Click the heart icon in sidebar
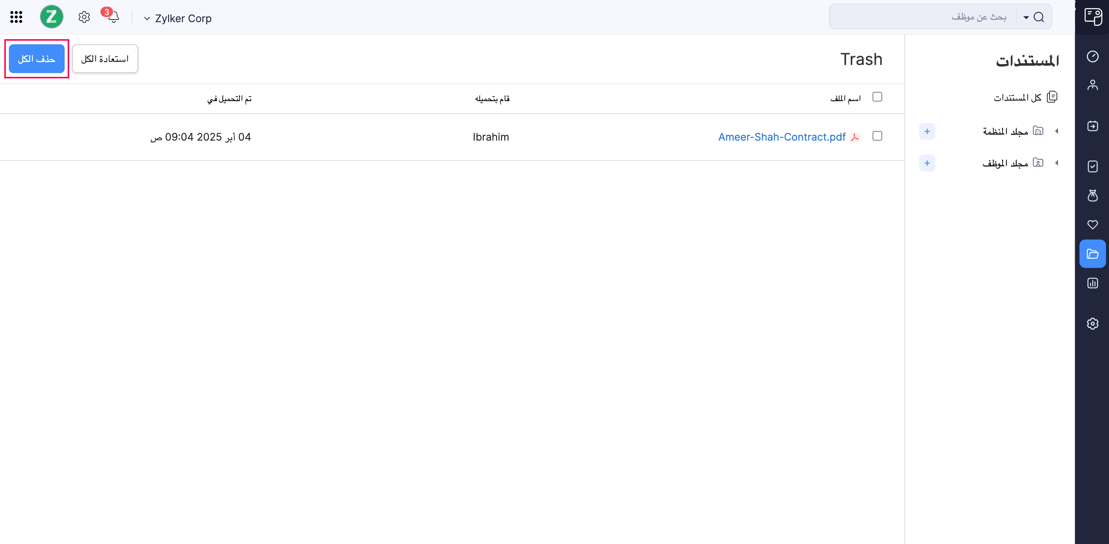The image size is (1109, 544). pyautogui.click(x=1092, y=224)
